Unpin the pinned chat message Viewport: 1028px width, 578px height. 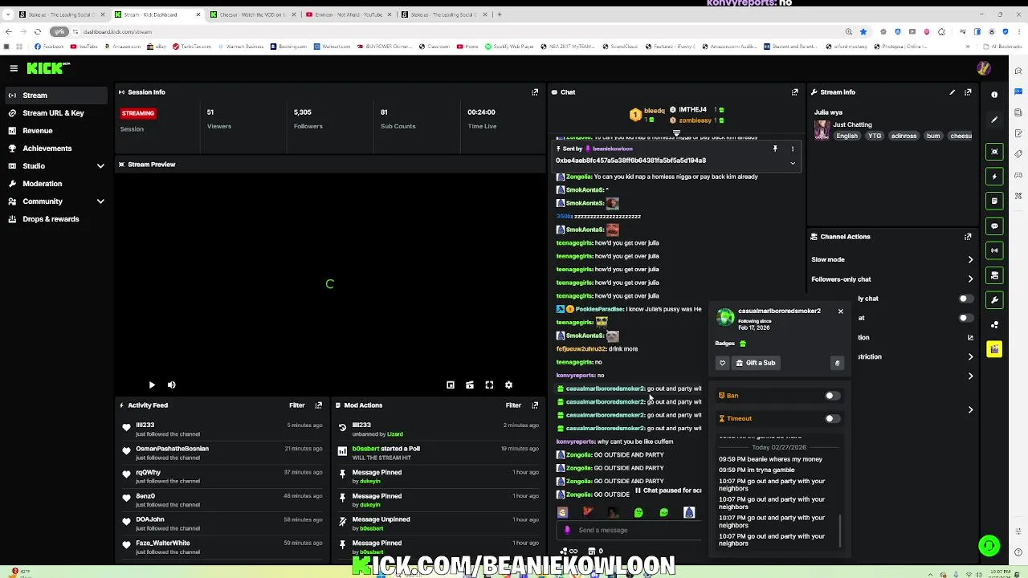tap(775, 149)
